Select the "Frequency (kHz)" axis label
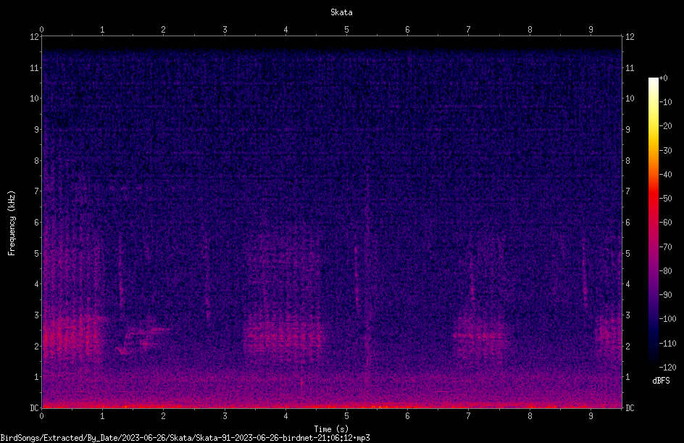The image size is (684, 443). pos(12,223)
